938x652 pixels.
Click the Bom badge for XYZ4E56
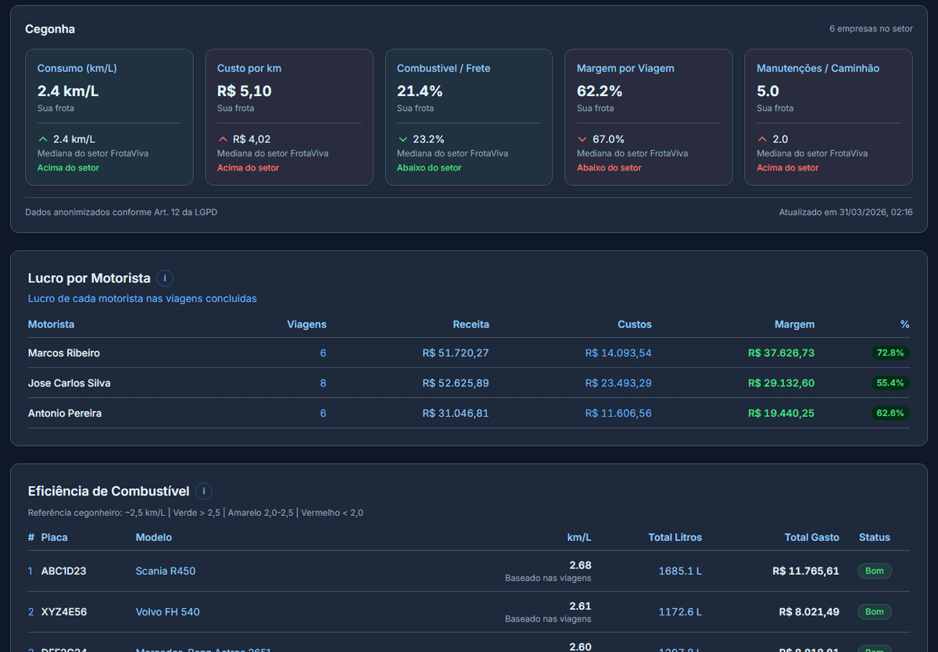(874, 611)
